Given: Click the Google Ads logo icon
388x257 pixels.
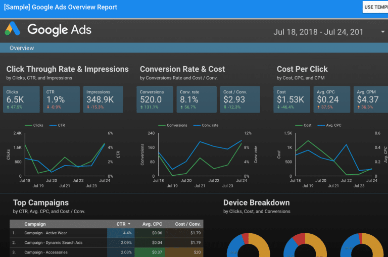Looking at the screenshot, I should click(x=12, y=29).
